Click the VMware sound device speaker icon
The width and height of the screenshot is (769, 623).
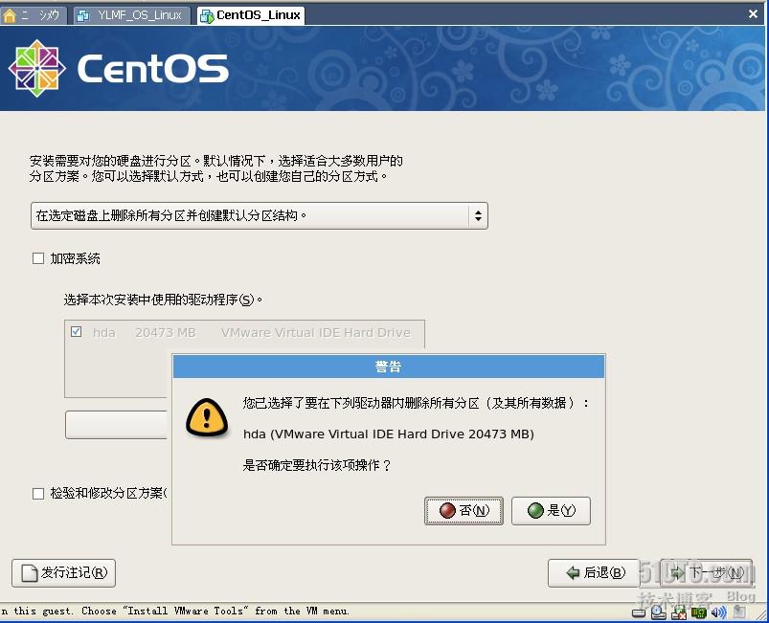pos(719,612)
